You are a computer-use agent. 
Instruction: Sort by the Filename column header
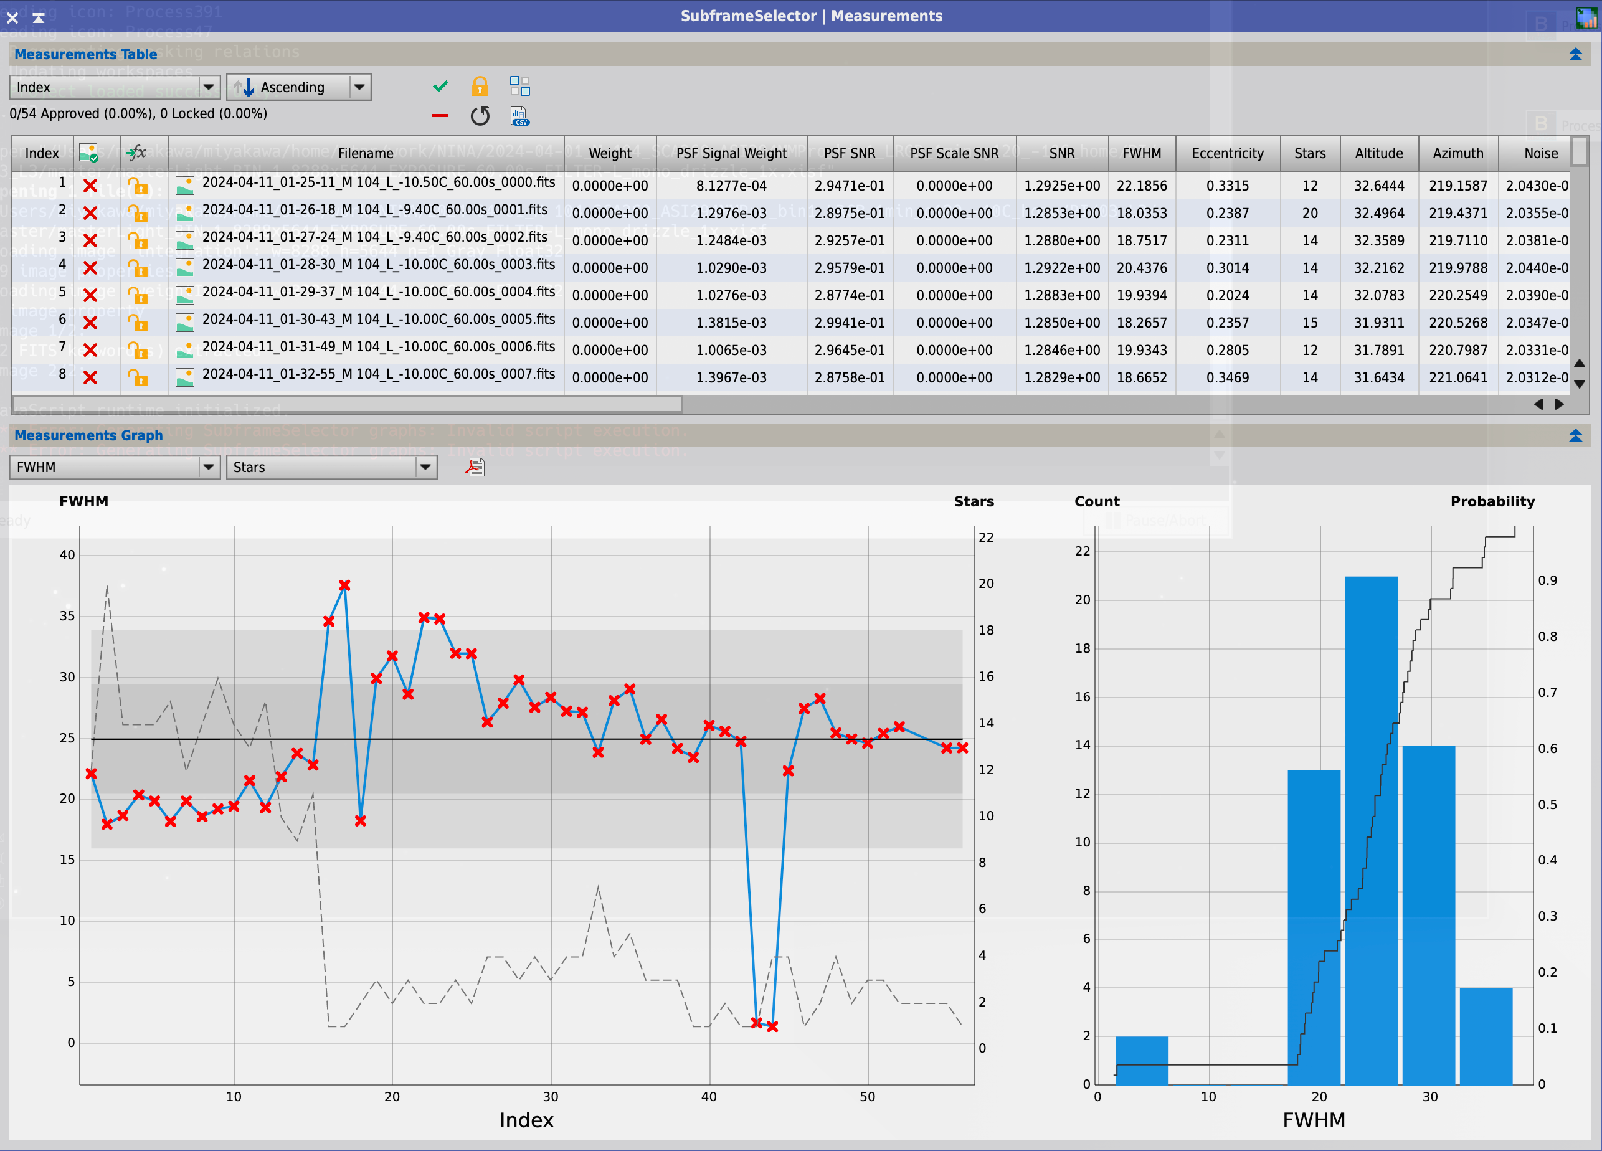[x=366, y=153]
